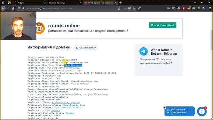Viewport: 213px width, 120px height.
Task: Click the webcam video overlay
Action: coord(18,26)
